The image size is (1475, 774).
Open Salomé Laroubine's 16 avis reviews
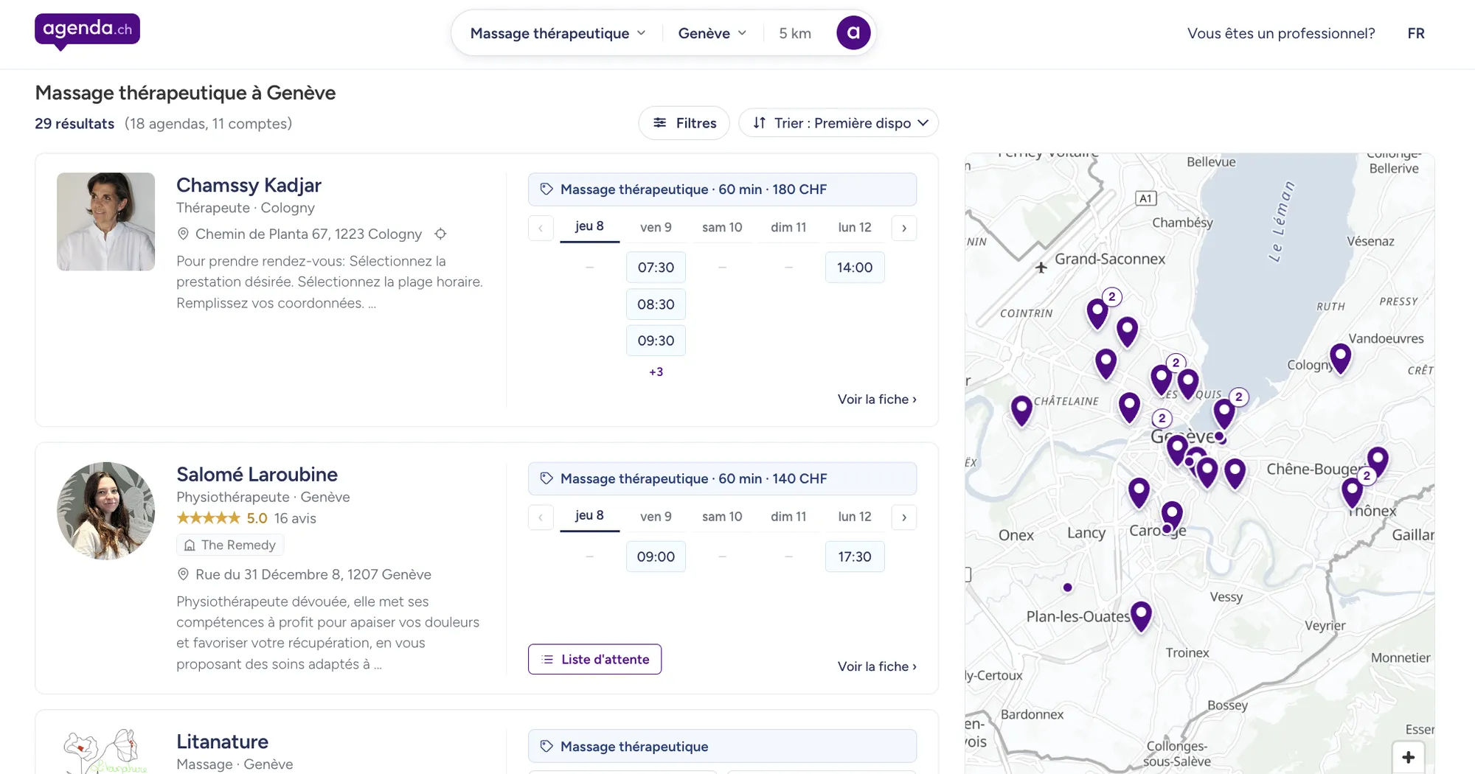tap(295, 518)
